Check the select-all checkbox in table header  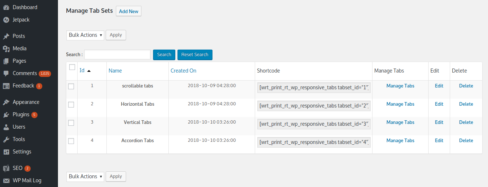pos(72,67)
